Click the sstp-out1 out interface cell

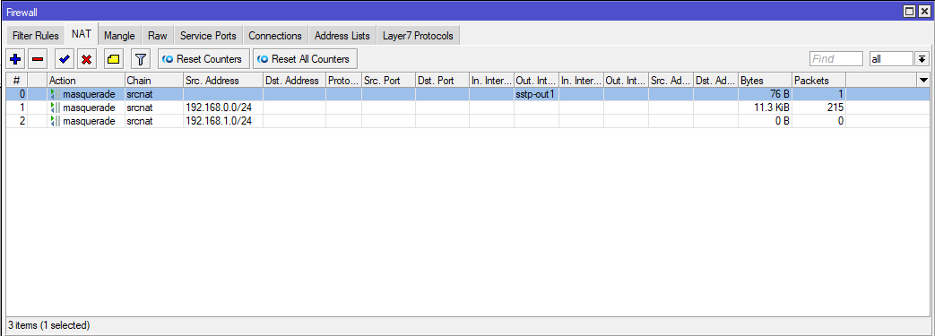[535, 94]
